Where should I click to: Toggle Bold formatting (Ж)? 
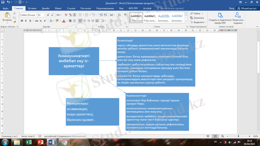click(x=22, y=21)
